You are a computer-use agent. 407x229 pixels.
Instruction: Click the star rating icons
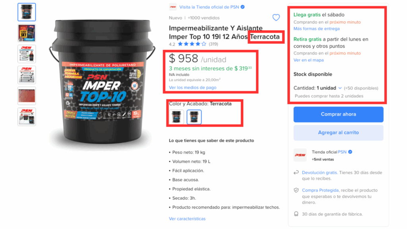click(x=192, y=44)
